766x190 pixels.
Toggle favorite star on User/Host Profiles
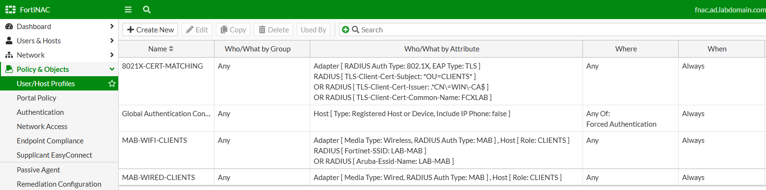coord(112,84)
